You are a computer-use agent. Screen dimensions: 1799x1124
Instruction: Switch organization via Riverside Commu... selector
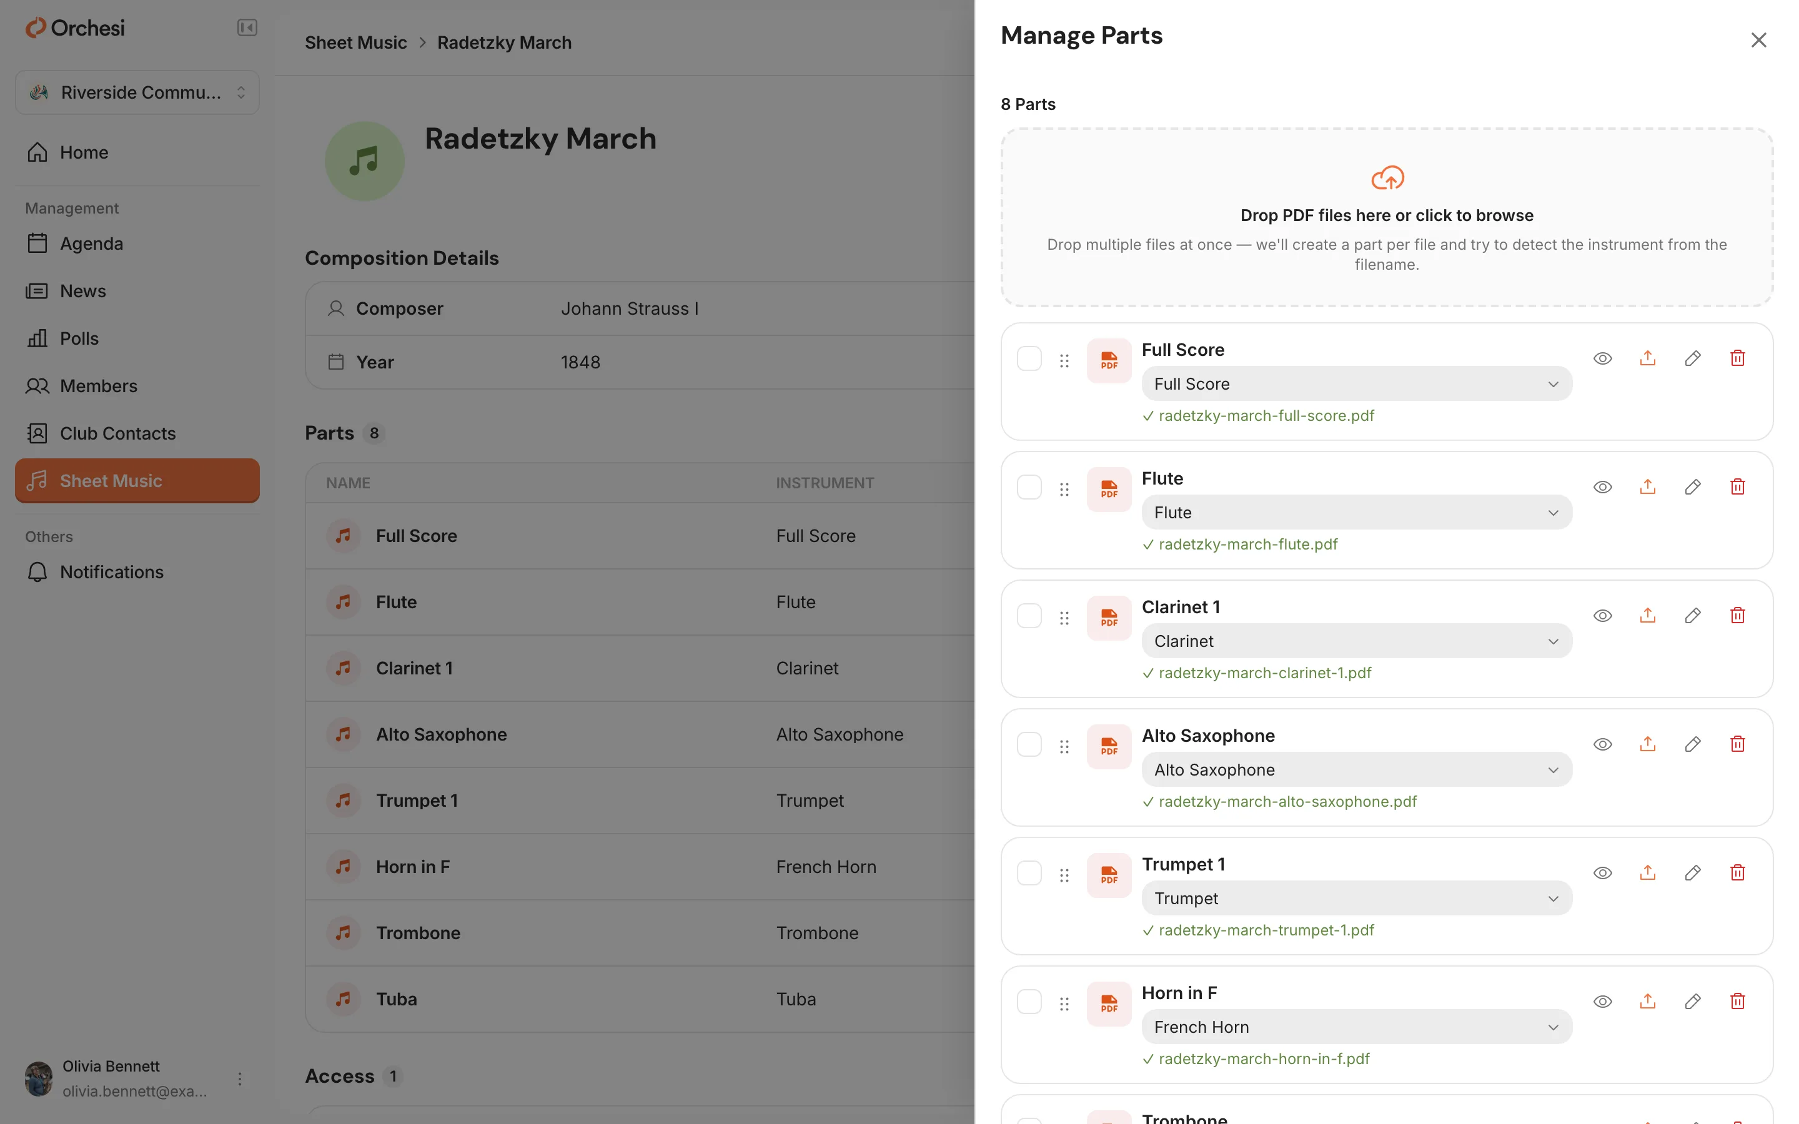137,92
